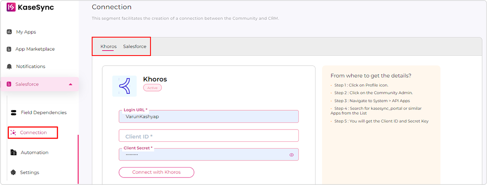
Task: Focus the Client Secret field
Action: coord(209,154)
